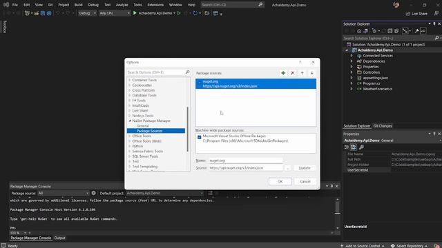Toggle Preview Selected Items icon in Solution Explorer
The height and width of the screenshot is (248, 442).
(423, 31)
